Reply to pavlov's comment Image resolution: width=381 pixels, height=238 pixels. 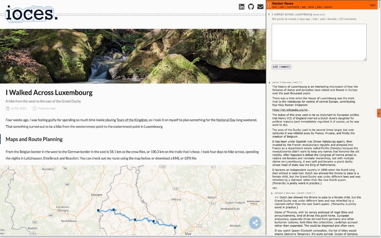275,188
